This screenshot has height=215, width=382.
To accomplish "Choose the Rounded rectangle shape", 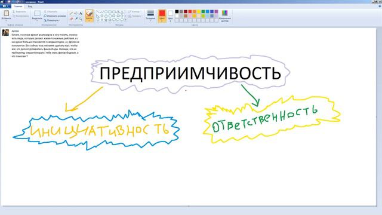I will pos(114,12).
